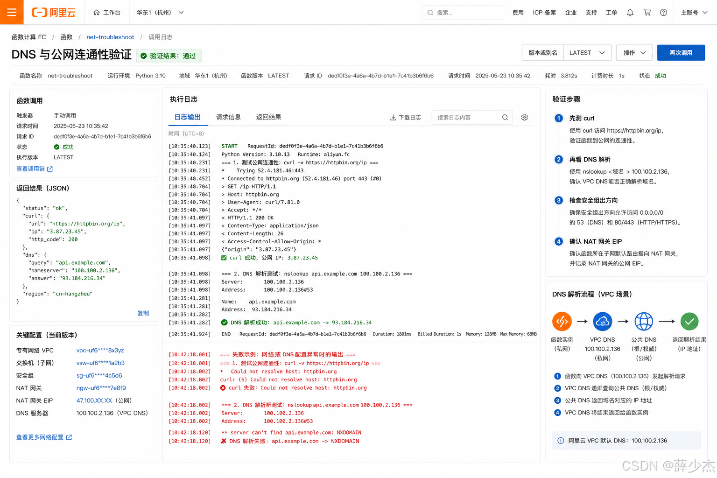Select the step title 检查安全组出方向
This screenshot has width=717, height=478.
click(x=593, y=200)
